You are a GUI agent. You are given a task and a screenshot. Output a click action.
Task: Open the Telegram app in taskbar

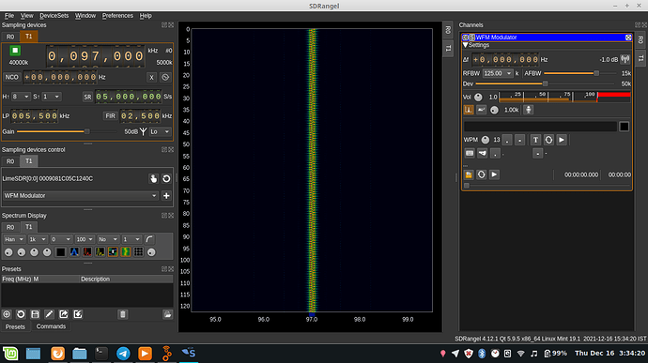(x=123, y=354)
